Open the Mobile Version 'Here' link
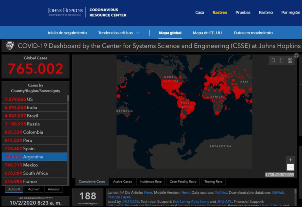 pos(185,192)
